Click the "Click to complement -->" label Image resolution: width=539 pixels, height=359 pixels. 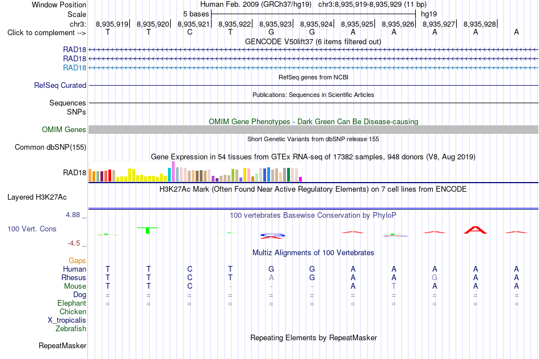click(x=47, y=33)
